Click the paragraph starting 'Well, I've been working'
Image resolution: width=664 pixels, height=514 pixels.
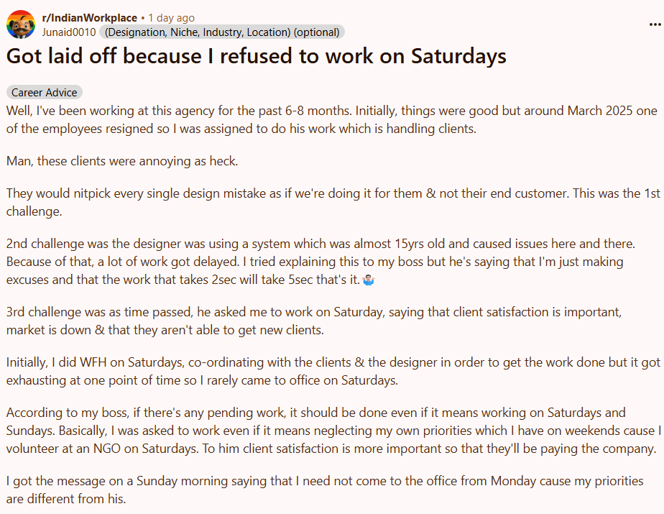[x=331, y=119]
